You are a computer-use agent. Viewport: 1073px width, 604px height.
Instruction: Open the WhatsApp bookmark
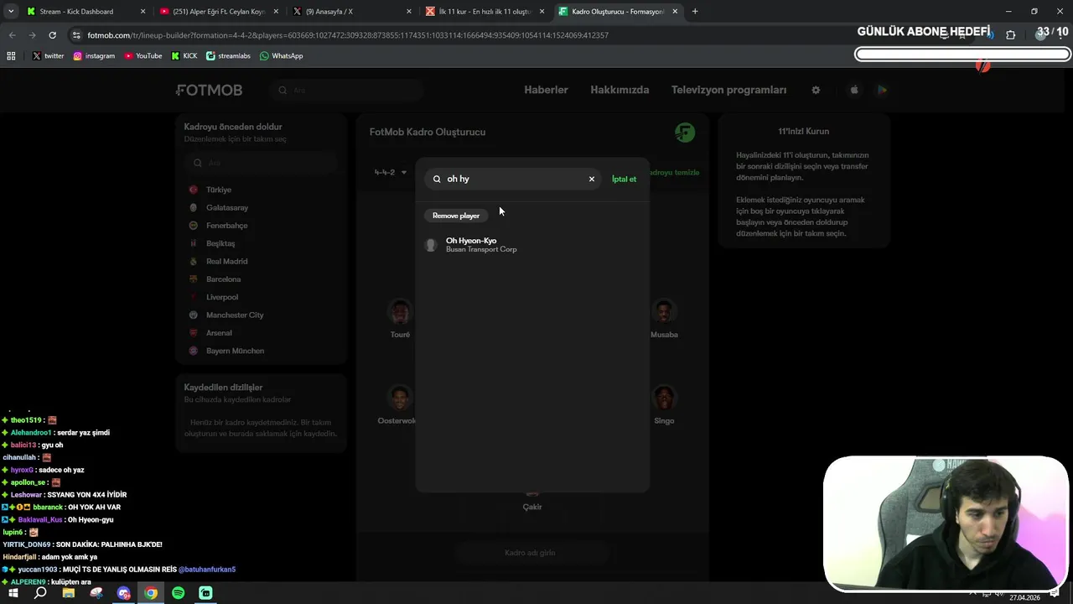coord(281,55)
